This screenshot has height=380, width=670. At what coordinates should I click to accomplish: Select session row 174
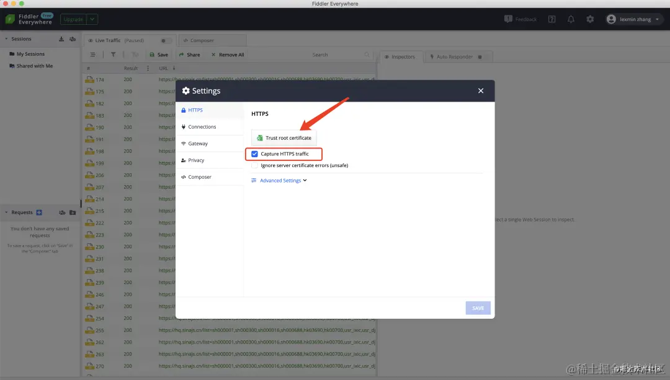(x=229, y=80)
